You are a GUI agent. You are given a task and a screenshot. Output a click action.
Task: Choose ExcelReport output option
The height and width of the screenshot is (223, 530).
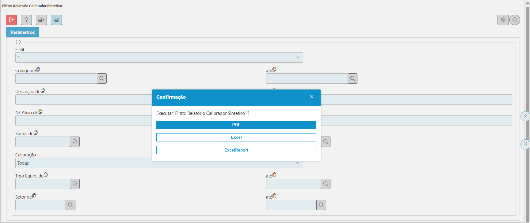point(236,150)
